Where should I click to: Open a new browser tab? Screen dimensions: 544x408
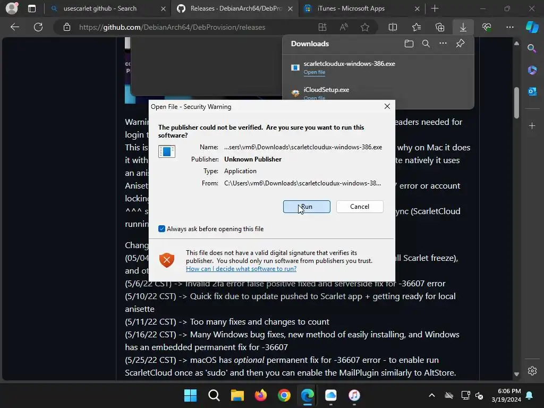pyautogui.click(x=435, y=8)
